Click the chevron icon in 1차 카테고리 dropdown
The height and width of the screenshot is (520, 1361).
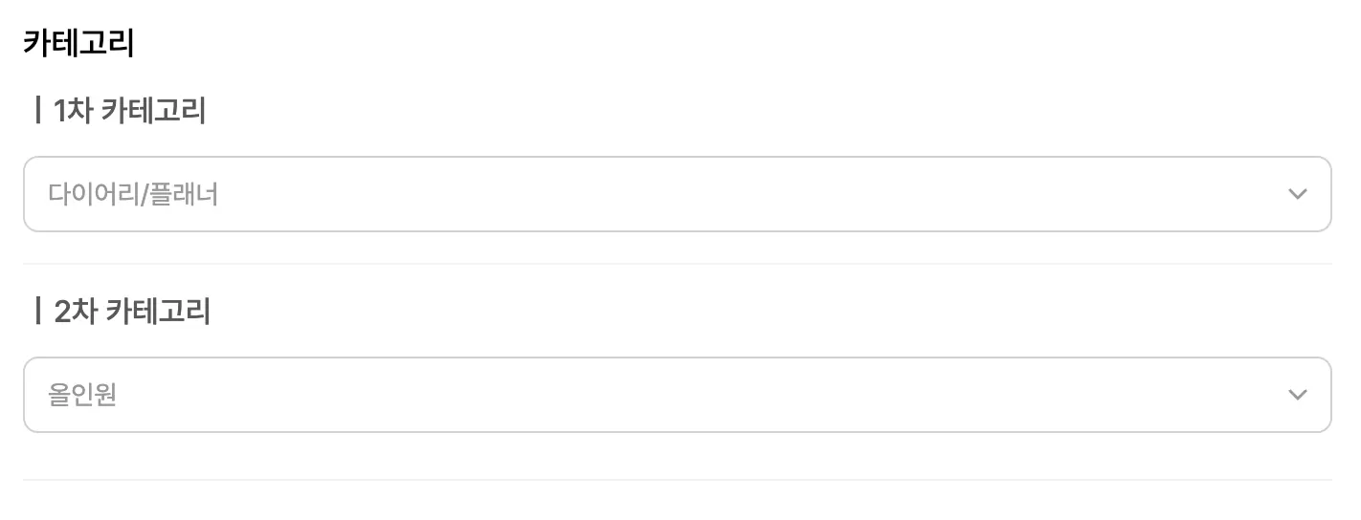[1297, 194]
